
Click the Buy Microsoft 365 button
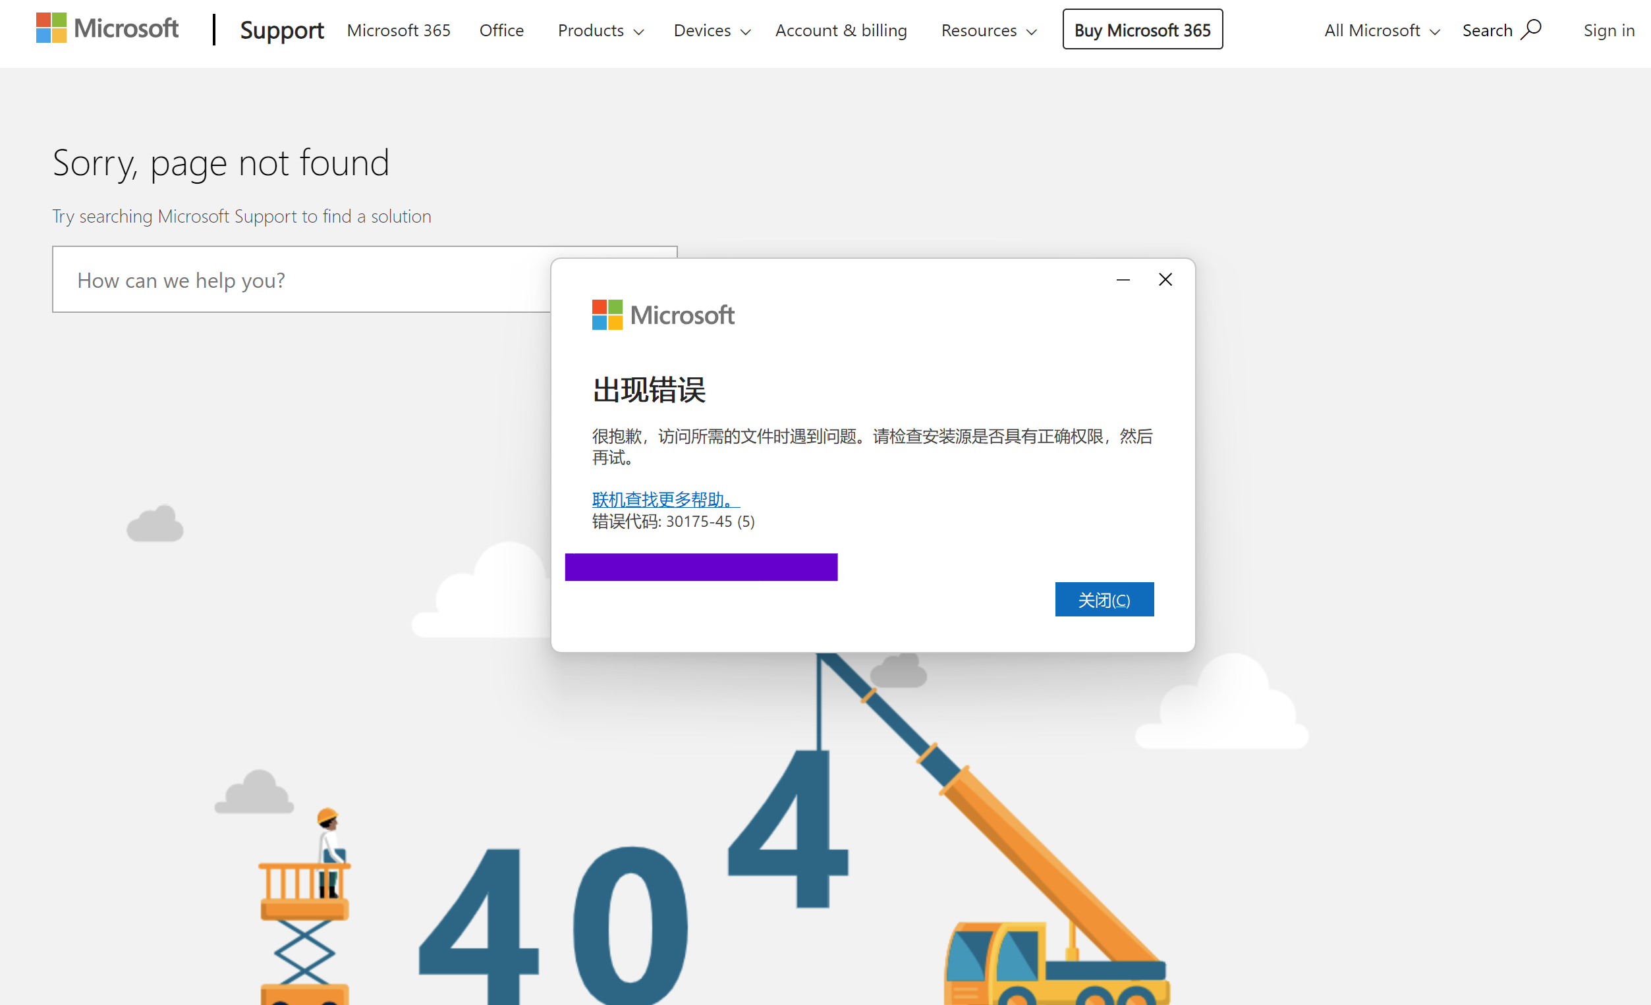coord(1142,30)
